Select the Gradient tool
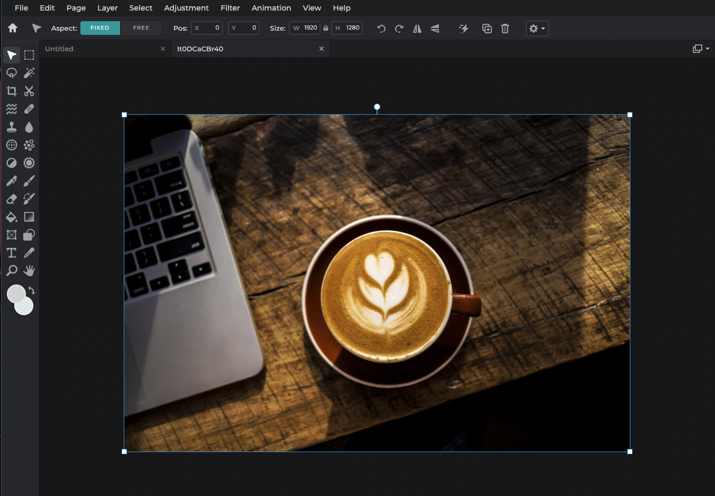Viewport: 715px width, 496px height. 29,216
